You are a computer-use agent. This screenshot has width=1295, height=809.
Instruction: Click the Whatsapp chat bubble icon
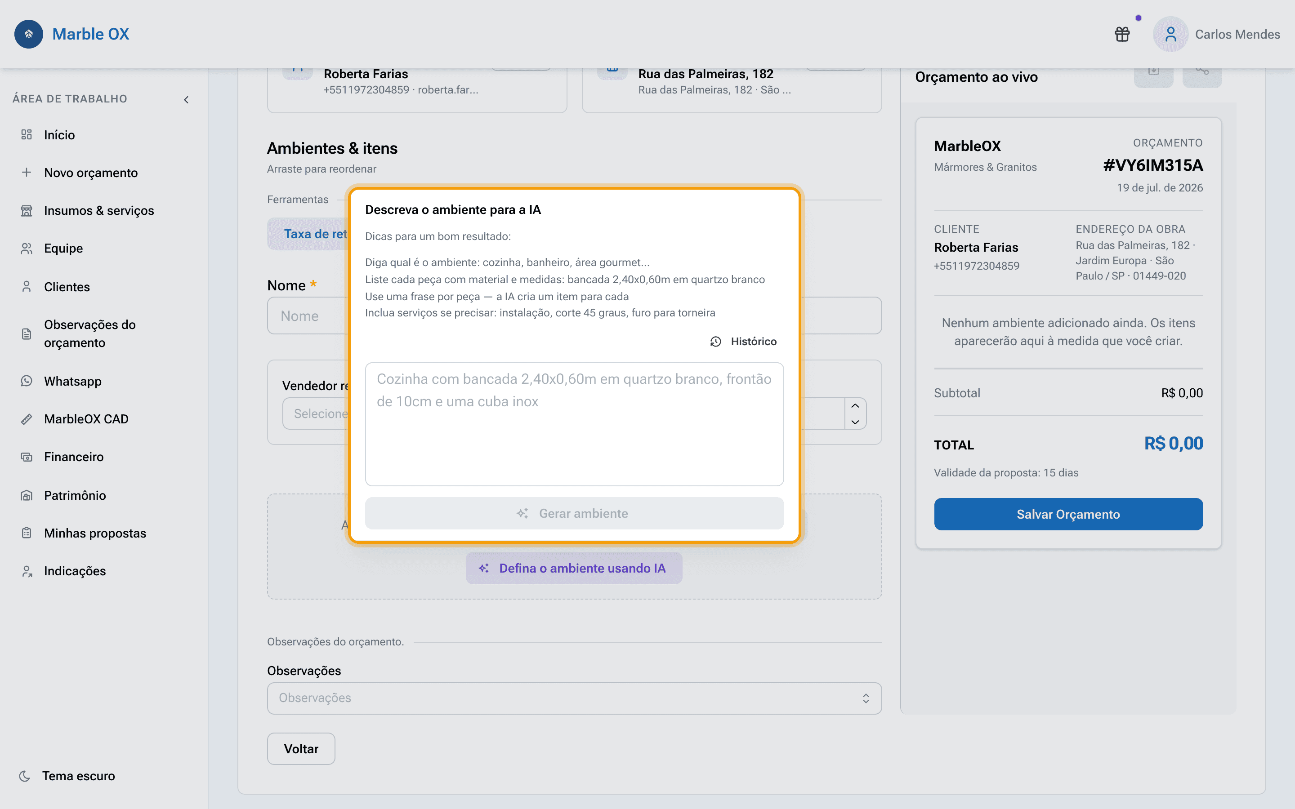click(26, 381)
